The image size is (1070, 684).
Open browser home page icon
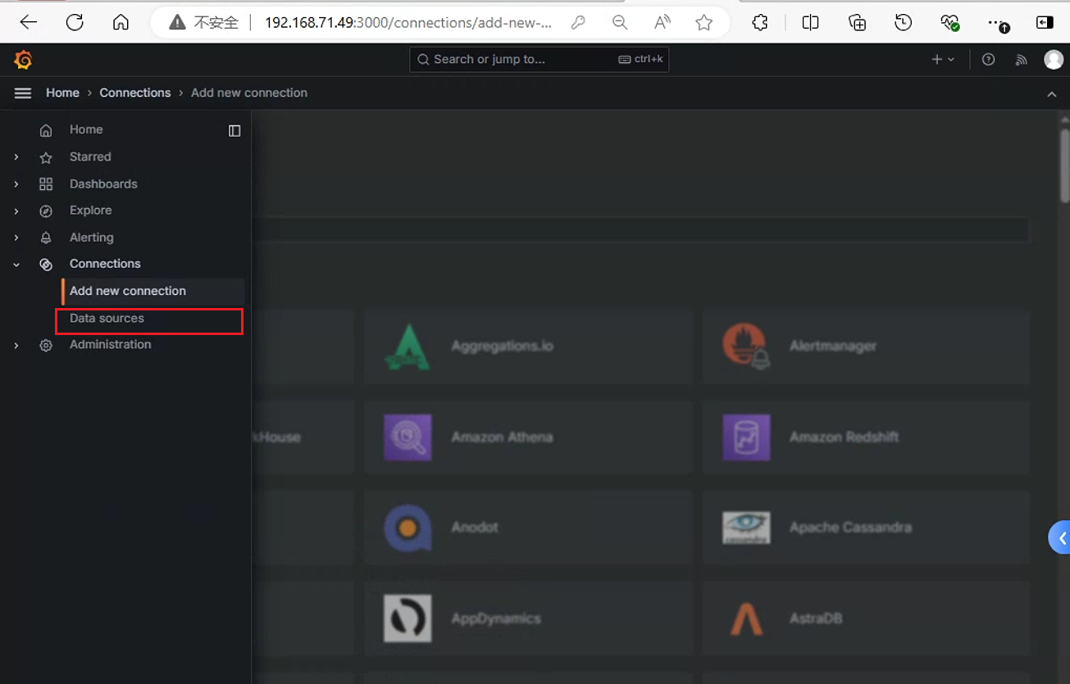click(121, 23)
